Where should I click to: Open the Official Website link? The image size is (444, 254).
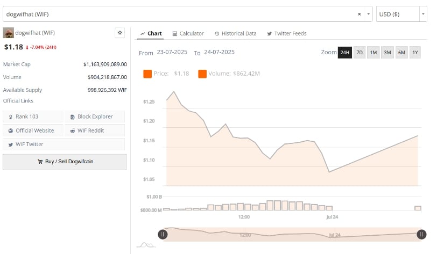pyautogui.click(x=33, y=130)
